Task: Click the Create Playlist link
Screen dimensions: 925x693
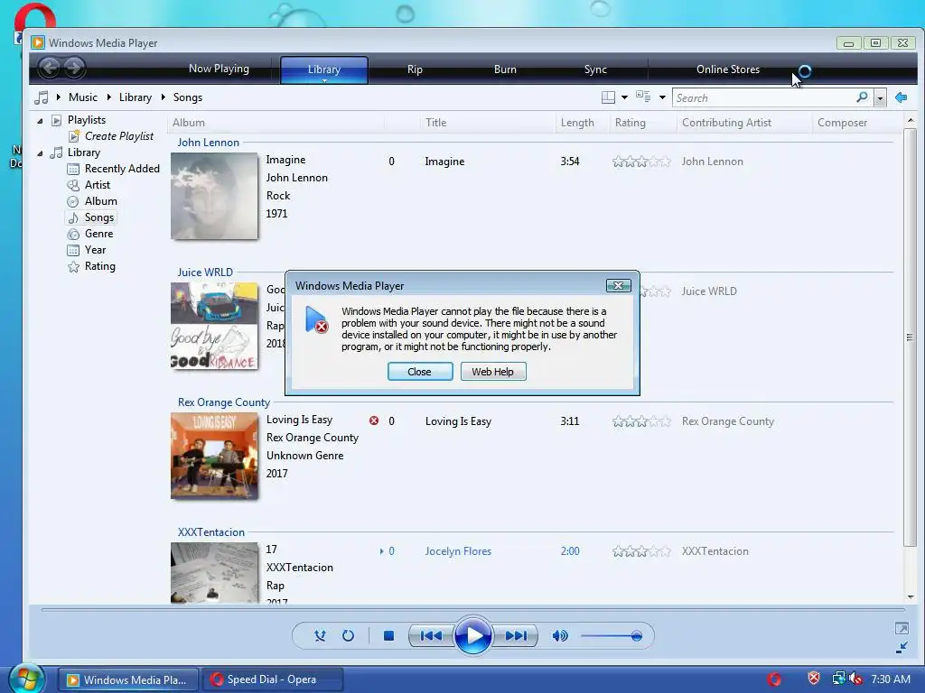Action: 118,136
